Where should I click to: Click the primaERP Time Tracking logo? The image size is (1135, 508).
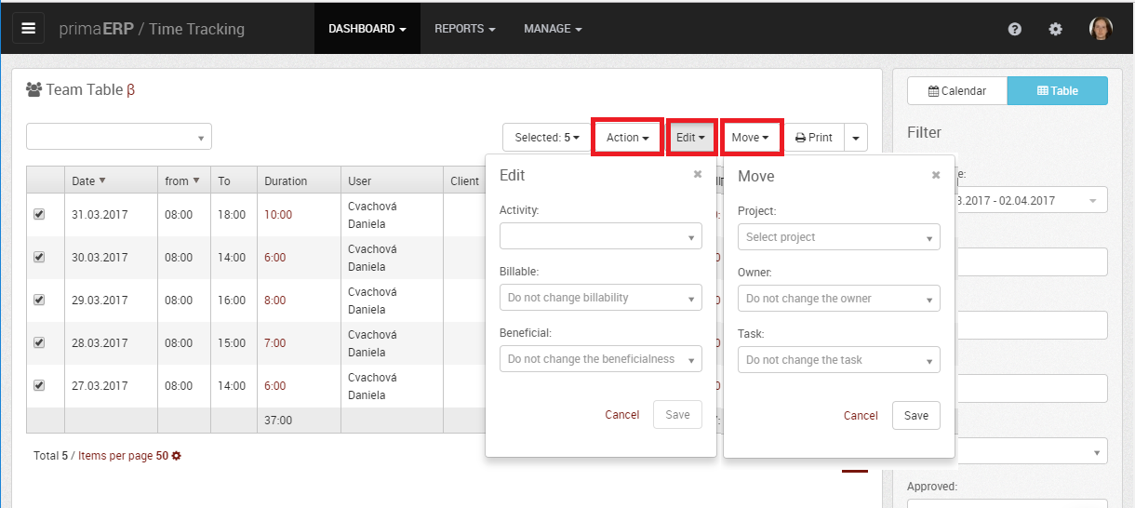pyautogui.click(x=152, y=29)
